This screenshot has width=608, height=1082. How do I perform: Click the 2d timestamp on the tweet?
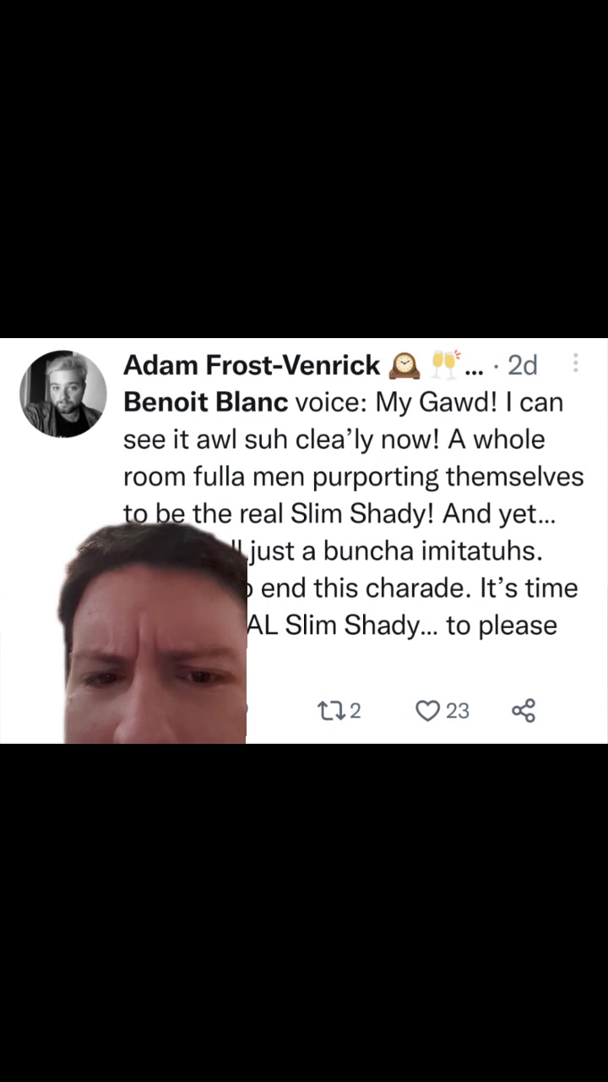(523, 365)
